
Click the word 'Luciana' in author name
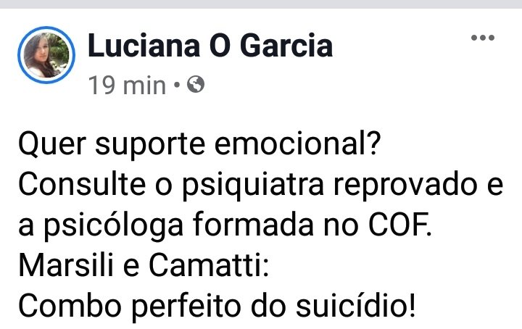click(x=144, y=46)
